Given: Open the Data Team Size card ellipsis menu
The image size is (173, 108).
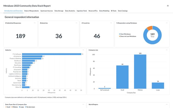Looking at the screenshot, I should 83,104.
